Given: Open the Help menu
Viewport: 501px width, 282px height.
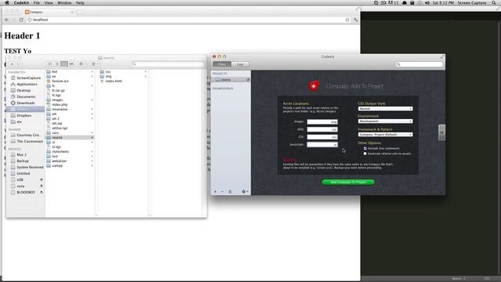Looking at the screenshot, I should (x=80, y=3).
